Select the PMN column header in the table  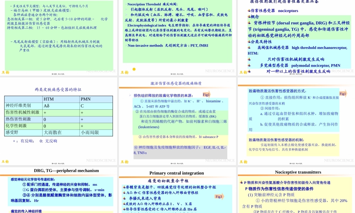[86, 99]
